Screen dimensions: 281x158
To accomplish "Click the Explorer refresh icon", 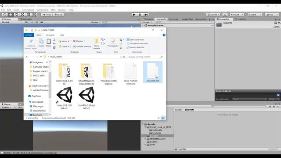I will pyautogui.click(x=124, y=57).
